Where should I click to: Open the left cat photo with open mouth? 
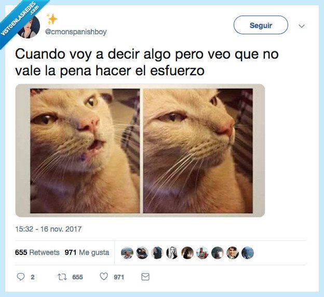tap(85, 151)
